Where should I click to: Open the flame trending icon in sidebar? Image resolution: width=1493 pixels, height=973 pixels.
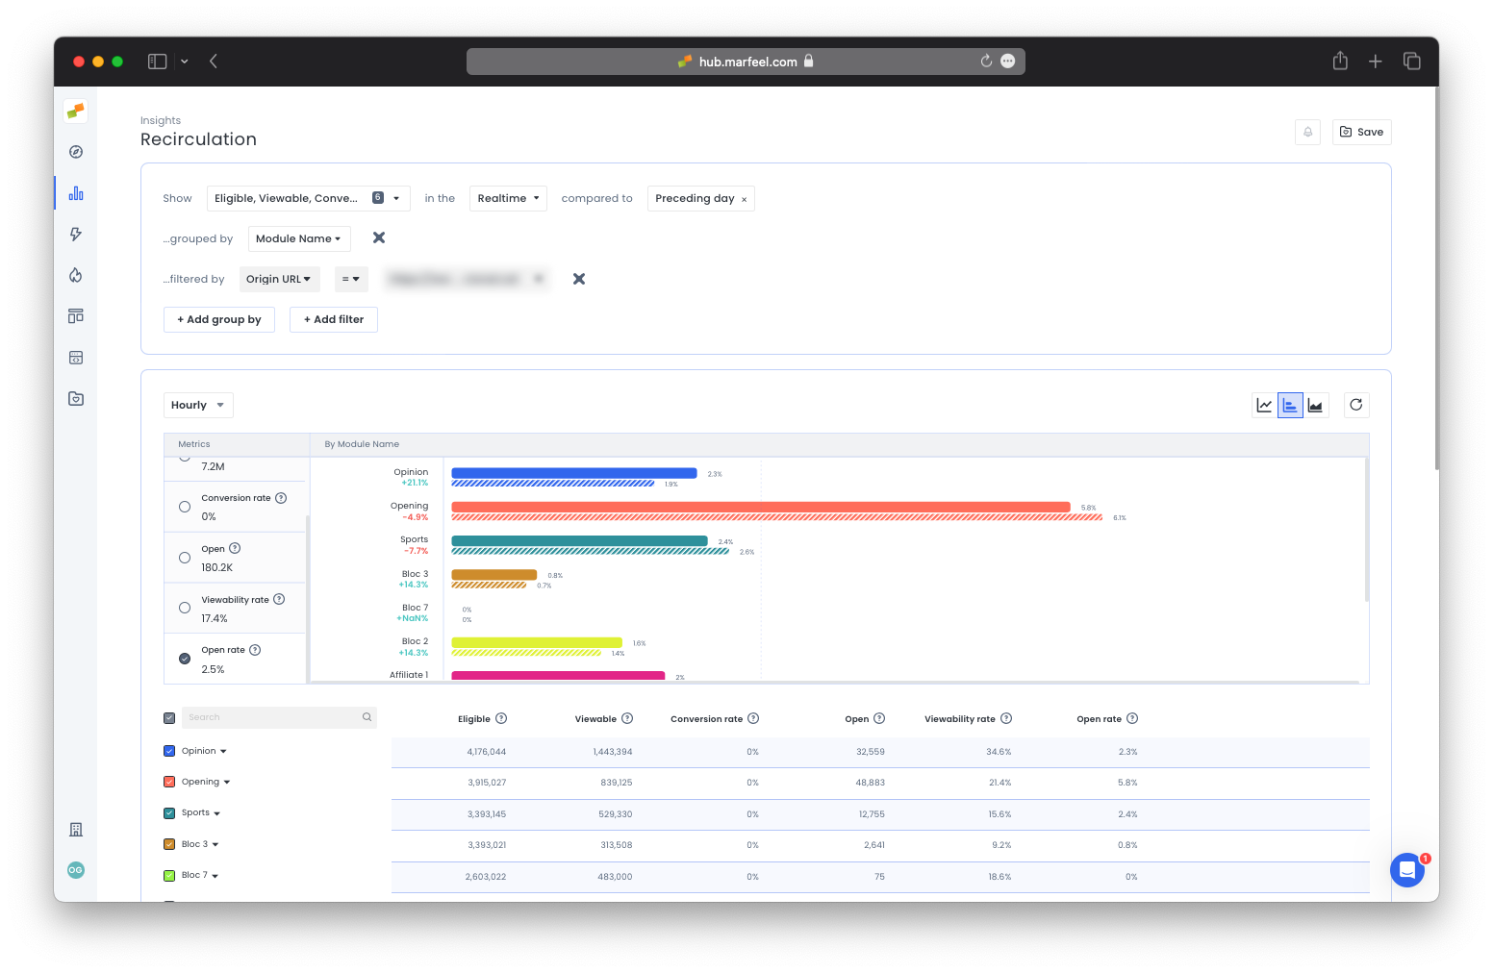[75, 275]
